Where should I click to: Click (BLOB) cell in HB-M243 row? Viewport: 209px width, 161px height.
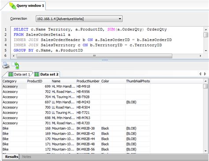coord(138,102)
